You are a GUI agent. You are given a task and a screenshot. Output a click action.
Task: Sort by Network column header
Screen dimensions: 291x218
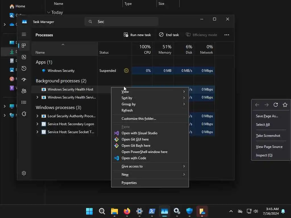(204, 49)
